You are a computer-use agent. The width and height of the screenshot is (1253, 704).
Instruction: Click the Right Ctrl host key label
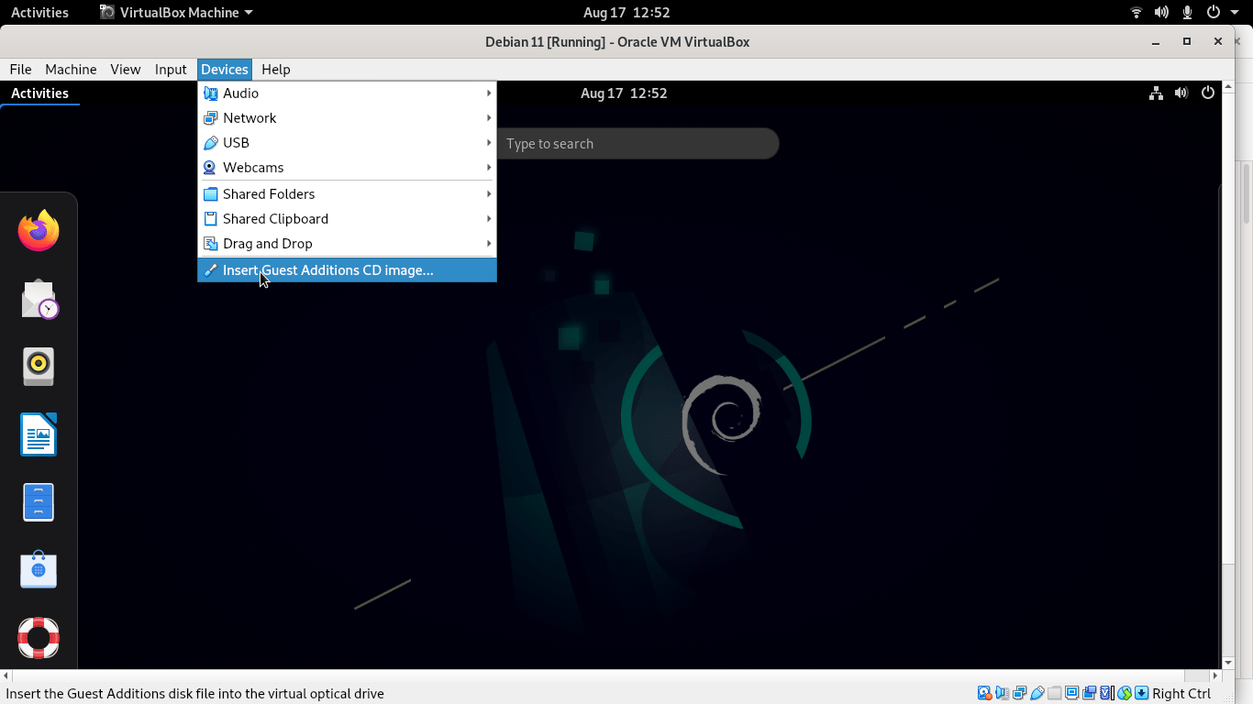pos(1181,694)
